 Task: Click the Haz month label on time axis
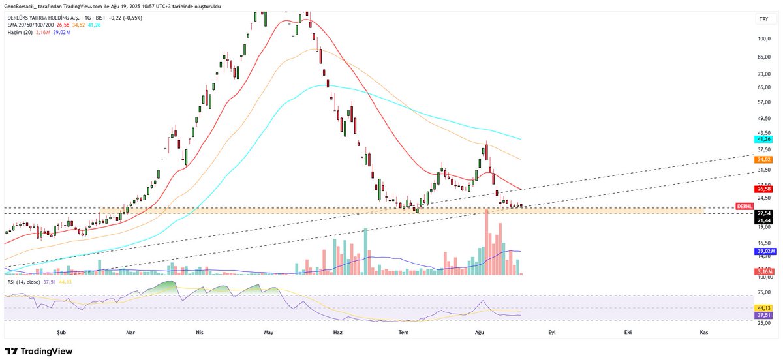(x=337, y=333)
